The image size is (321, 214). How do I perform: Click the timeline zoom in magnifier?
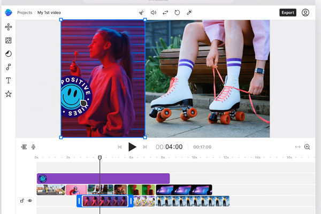(307, 147)
